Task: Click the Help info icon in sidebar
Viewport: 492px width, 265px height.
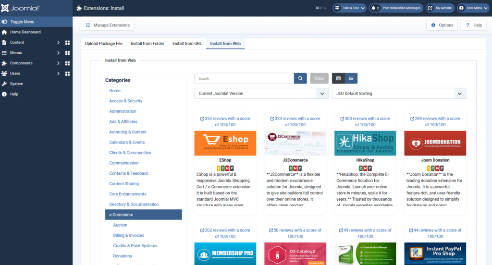Action: point(4,94)
